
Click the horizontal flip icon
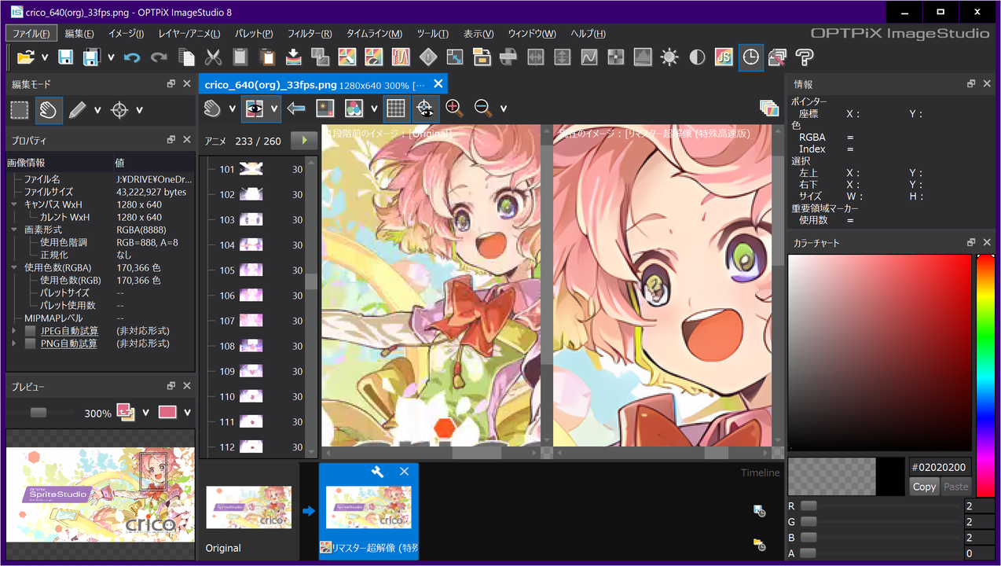pos(536,57)
